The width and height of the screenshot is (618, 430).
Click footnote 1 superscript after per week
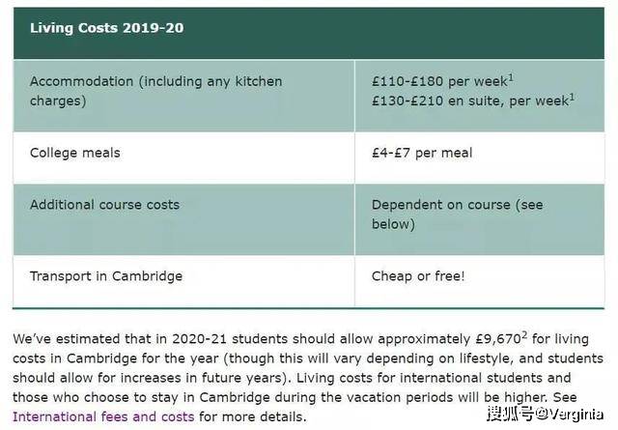click(x=511, y=77)
